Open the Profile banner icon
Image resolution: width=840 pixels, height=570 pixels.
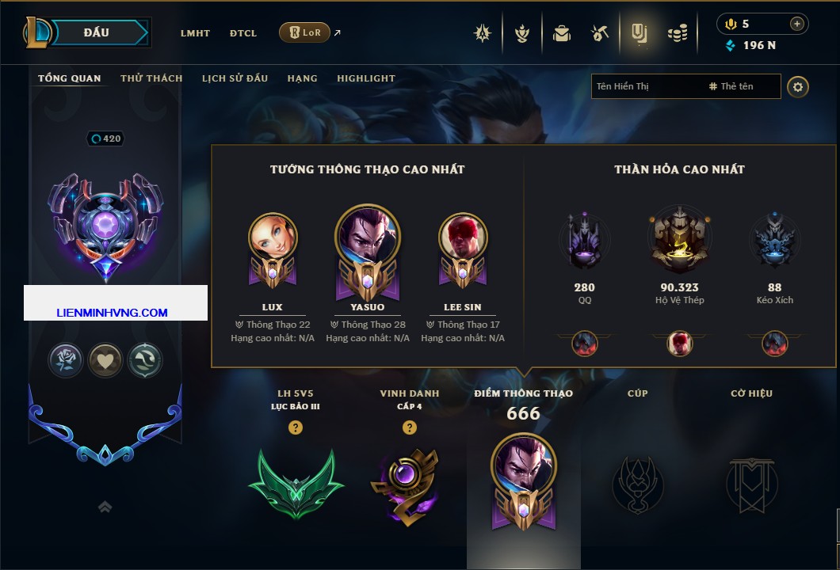639,34
